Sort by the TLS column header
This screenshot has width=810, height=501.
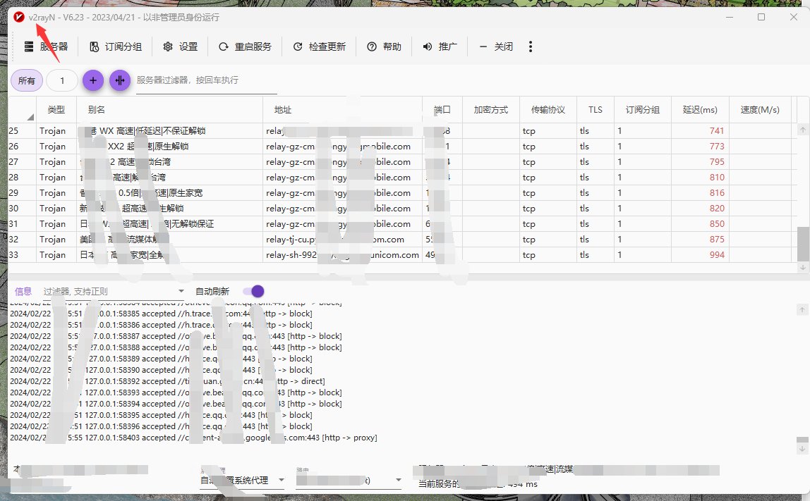point(595,110)
